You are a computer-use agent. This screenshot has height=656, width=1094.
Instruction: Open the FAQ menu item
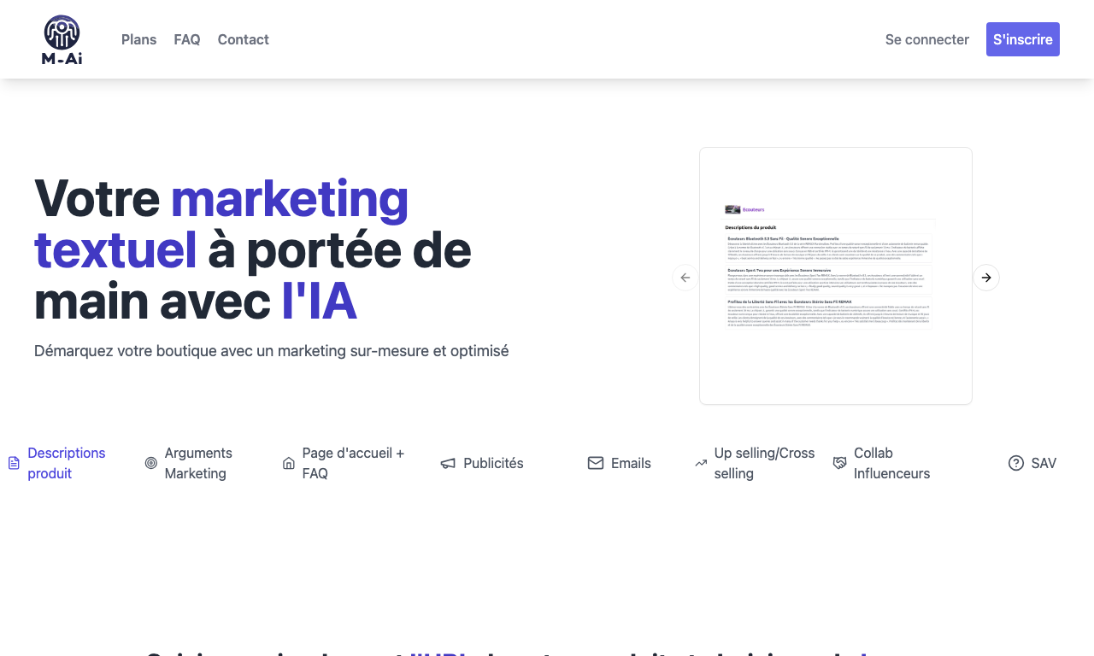coord(187,39)
